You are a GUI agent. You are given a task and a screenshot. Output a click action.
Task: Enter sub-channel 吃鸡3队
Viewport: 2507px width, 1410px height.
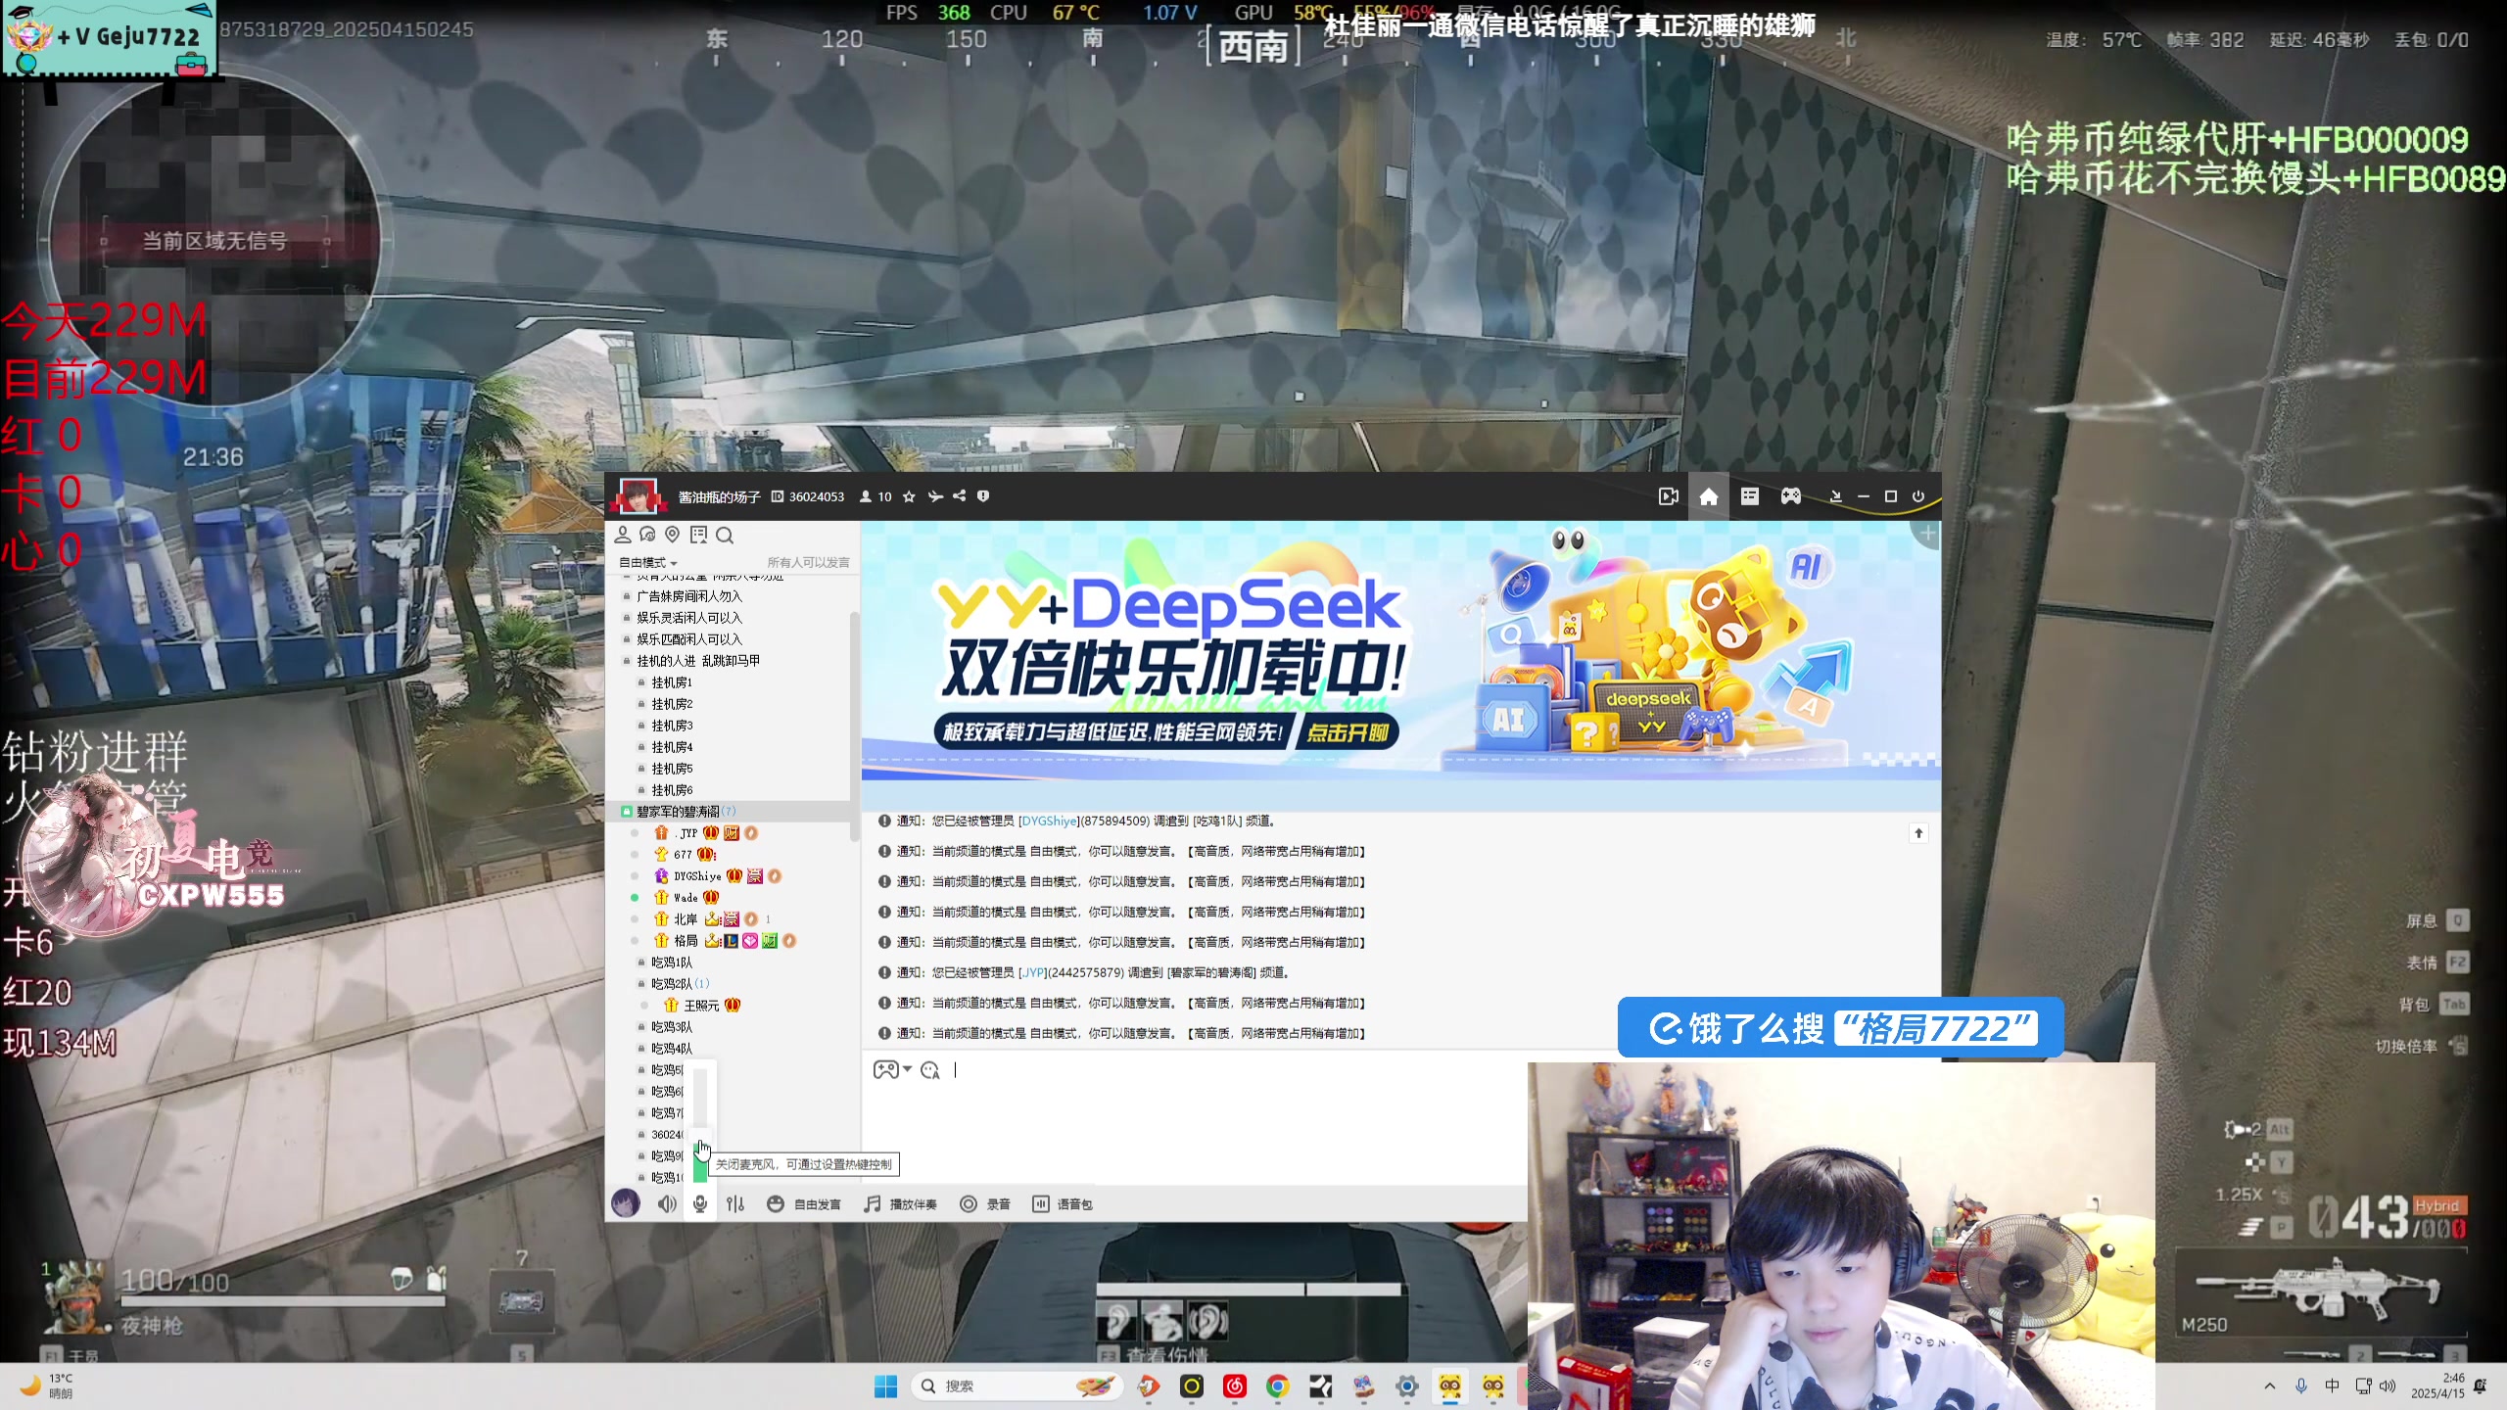[672, 1027]
